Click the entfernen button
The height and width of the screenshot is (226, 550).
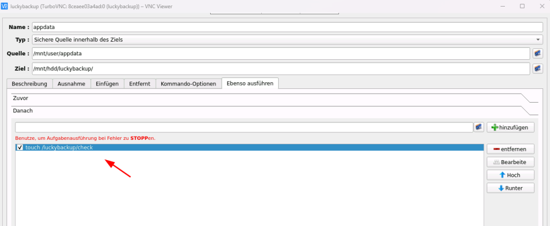(x=510, y=149)
